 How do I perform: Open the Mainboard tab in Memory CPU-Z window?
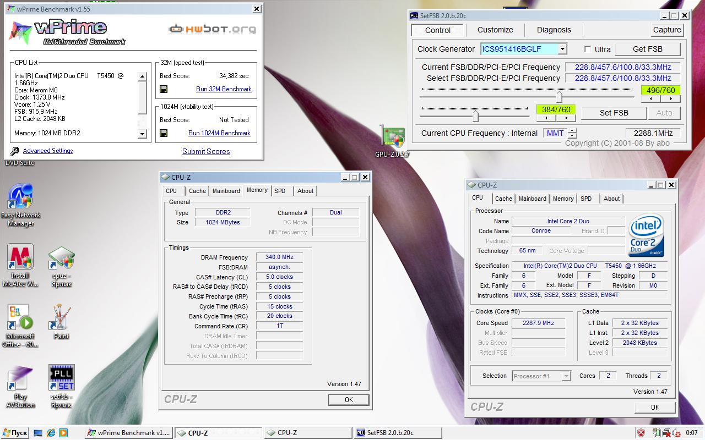click(226, 191)
